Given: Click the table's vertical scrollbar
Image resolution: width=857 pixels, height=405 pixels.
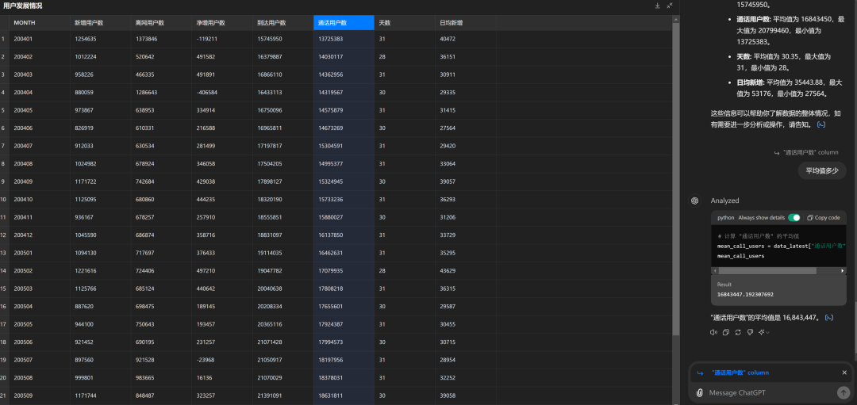Looking at the screenshot, I should 676,159.
